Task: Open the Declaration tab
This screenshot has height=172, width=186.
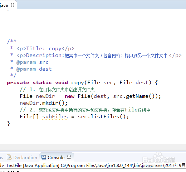Action: 25,158
